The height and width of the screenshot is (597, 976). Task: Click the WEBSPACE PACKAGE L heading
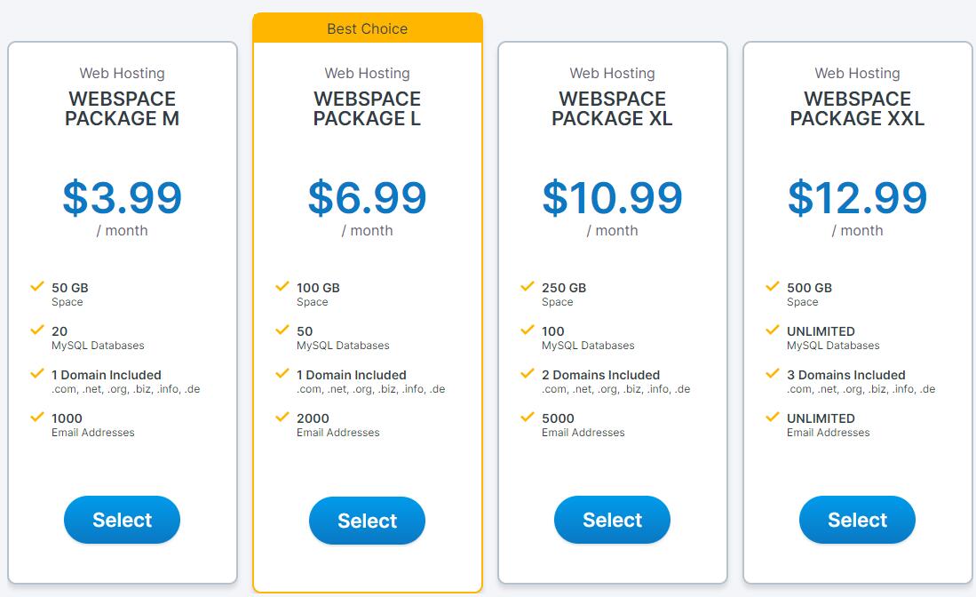coord(368,108)
